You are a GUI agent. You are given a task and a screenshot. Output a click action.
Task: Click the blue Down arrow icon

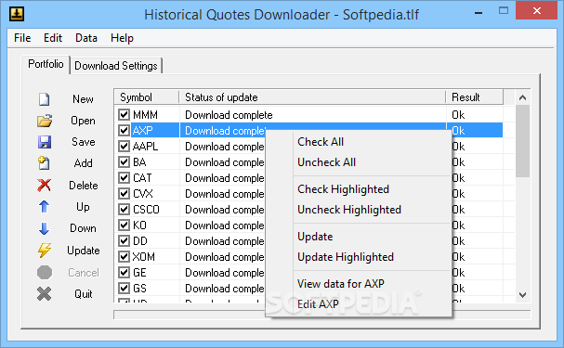44,228
